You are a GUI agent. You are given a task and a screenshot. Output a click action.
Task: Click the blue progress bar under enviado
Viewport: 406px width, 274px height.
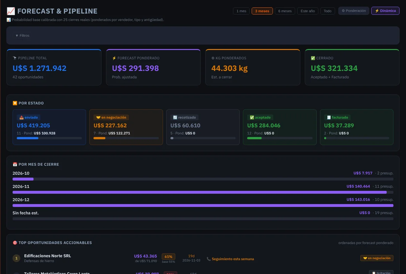coord(27,138)
